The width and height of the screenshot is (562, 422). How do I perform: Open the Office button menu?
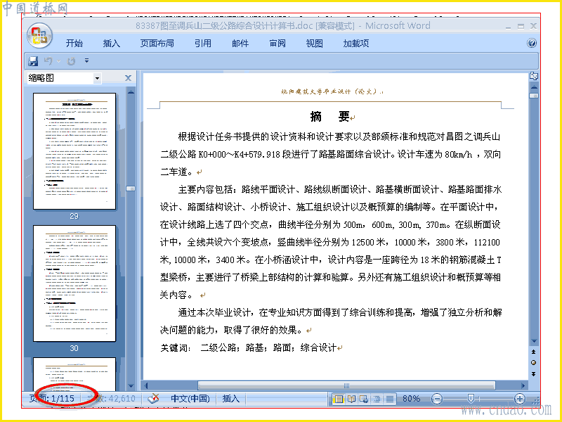(39, 36)
